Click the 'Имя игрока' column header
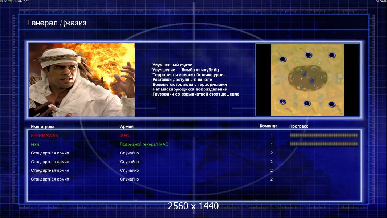Screen dimensions: 387x218 point(42,127)
